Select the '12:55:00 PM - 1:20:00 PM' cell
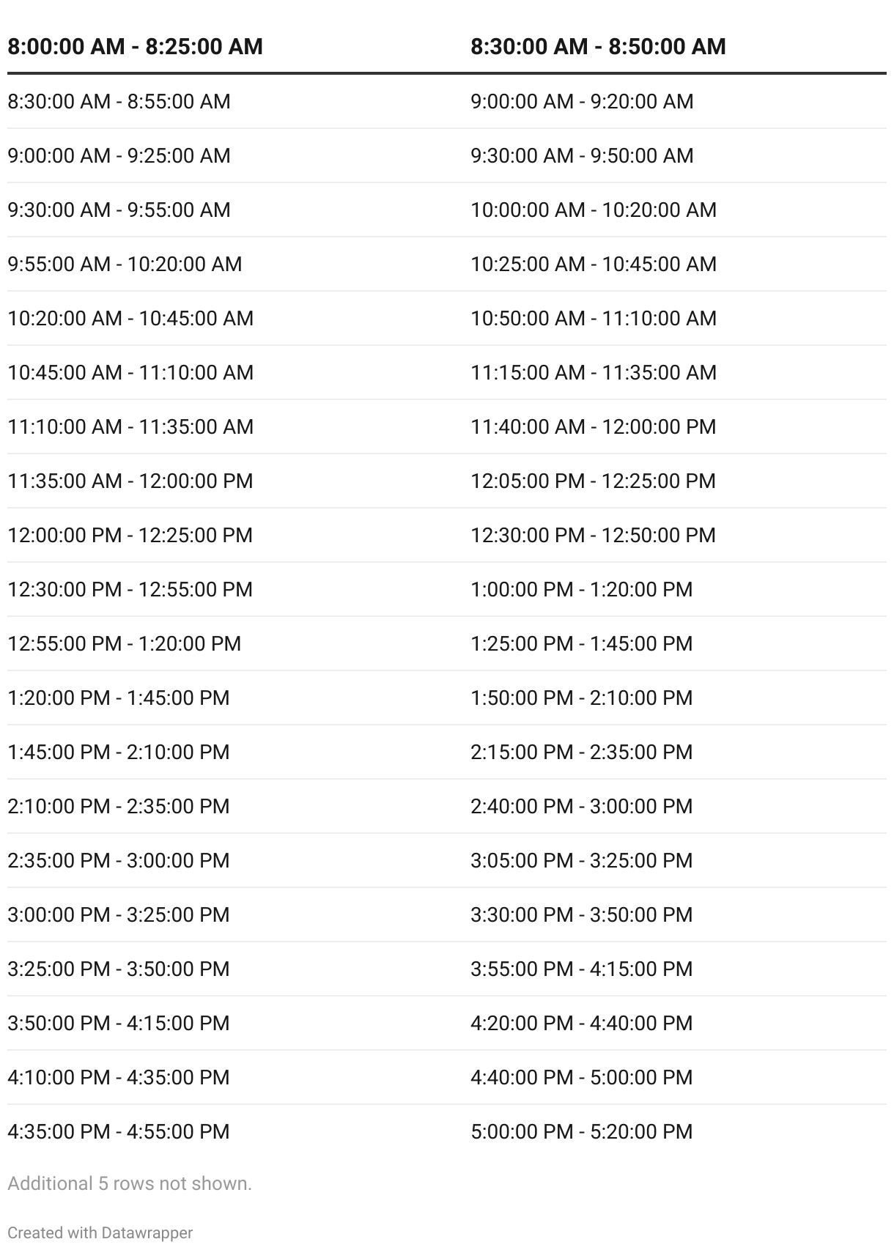The height and width of the screenshot is (1250, 894). tap(125, 643)
